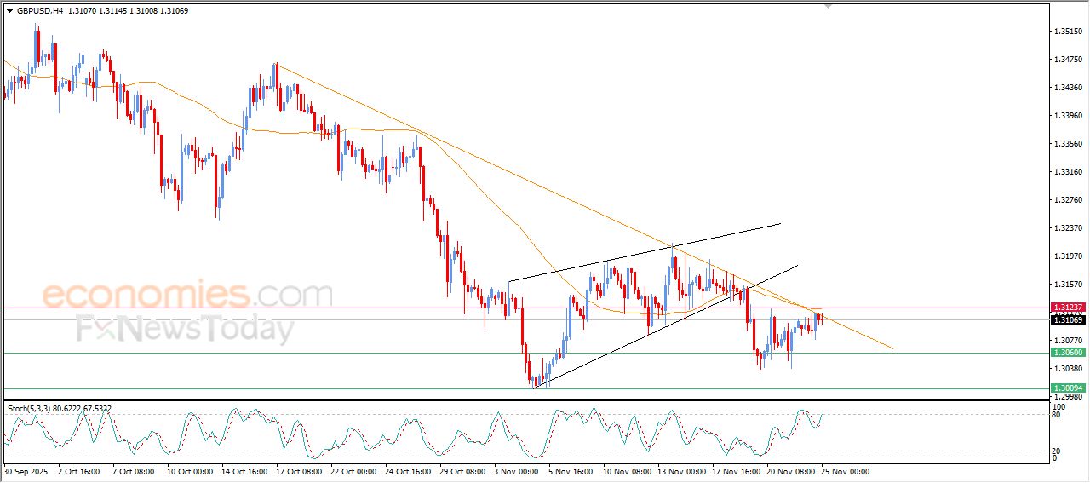Click the Stoch(5,3,3) indicator label
Screen dimensions: 1090x483
[x=31, y=409]
